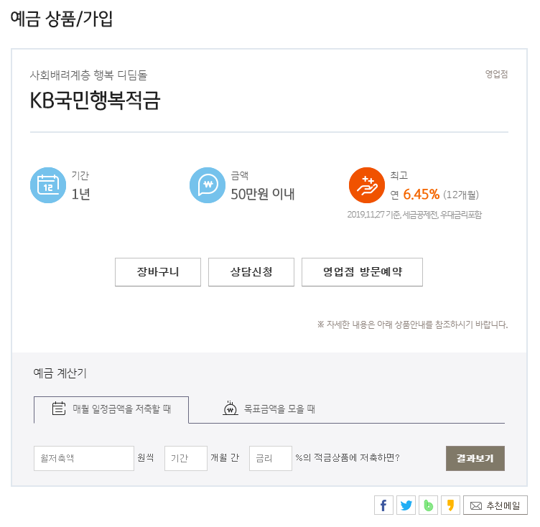Click the calendar period icon
The height and width of the screenshot is (527, 540).
click(47, 185)
